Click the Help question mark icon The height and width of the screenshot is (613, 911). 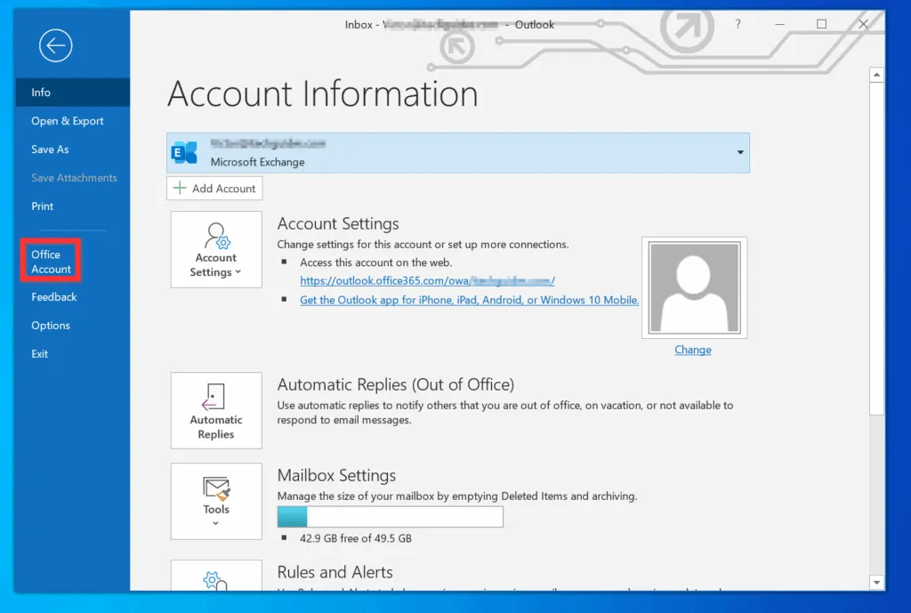pyautogui.click(x=738, y=24)
